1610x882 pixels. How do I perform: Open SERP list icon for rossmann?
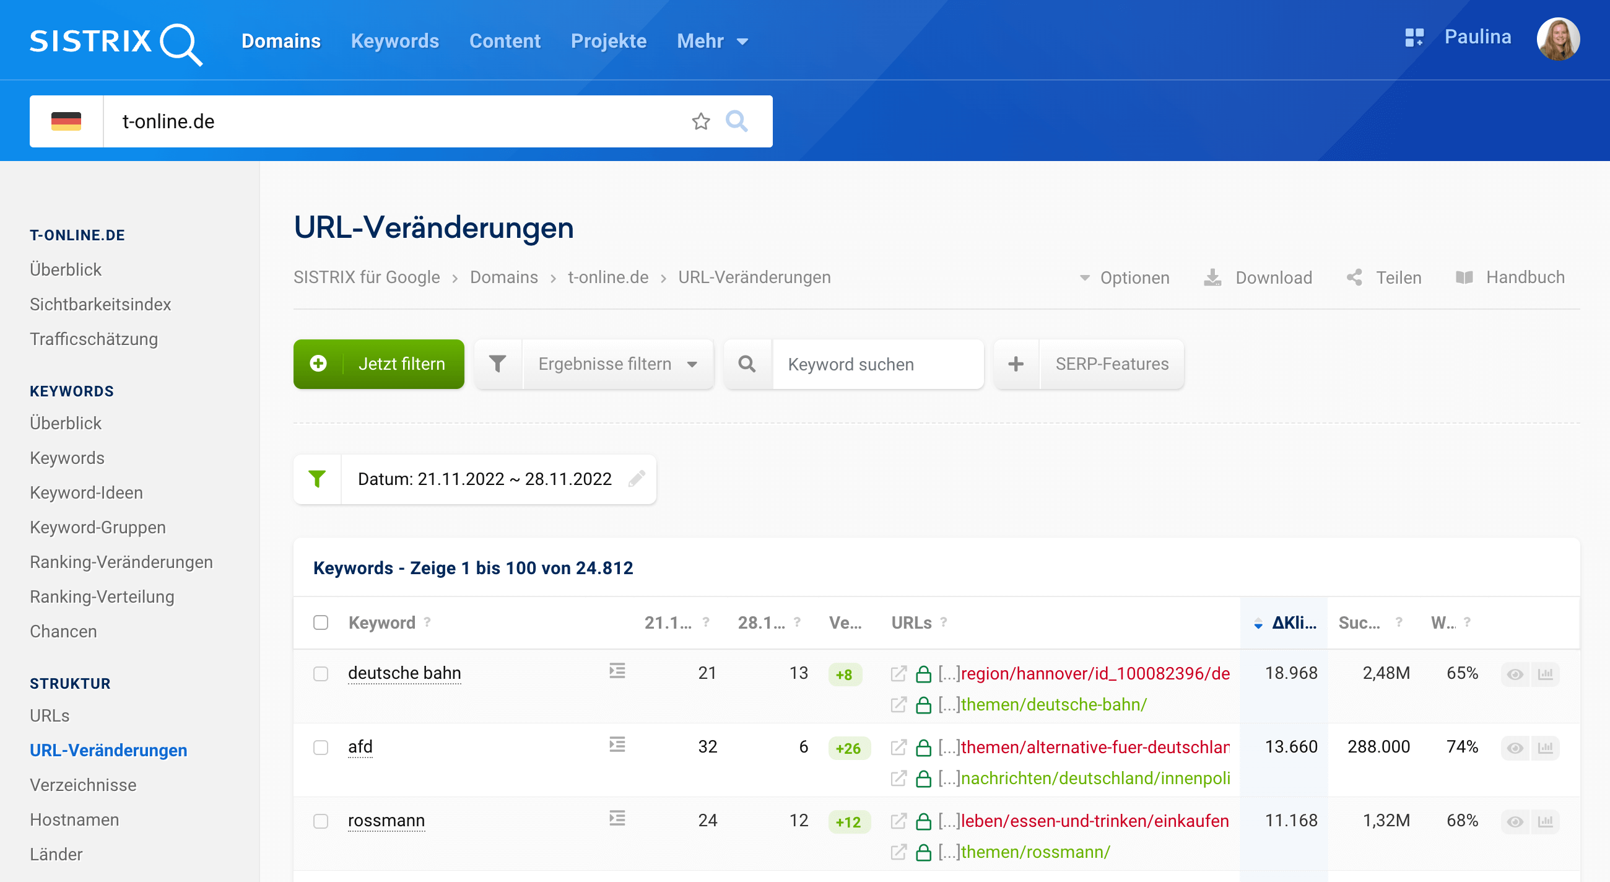(x=617, y=818)
